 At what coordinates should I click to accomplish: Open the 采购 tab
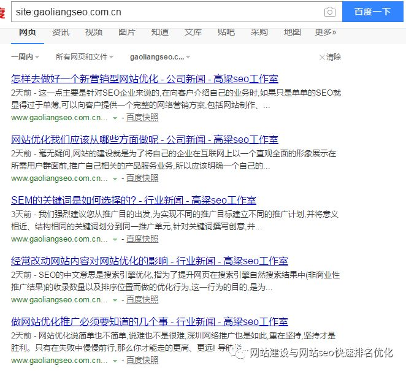click(259, 32)
